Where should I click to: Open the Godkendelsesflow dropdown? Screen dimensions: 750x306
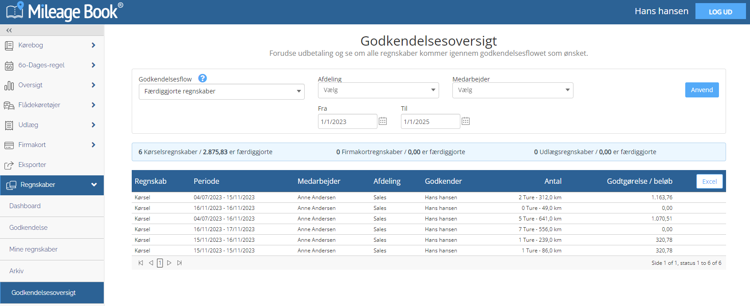pos(222,92)
